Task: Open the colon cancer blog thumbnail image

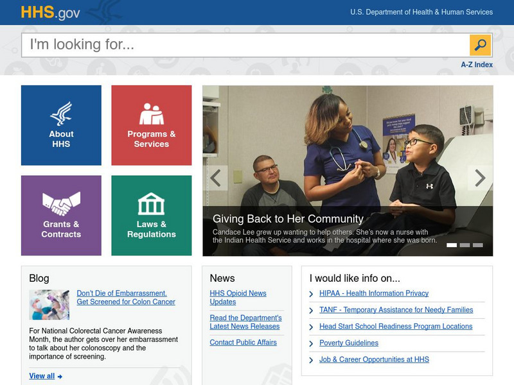Action: (49, 305)
